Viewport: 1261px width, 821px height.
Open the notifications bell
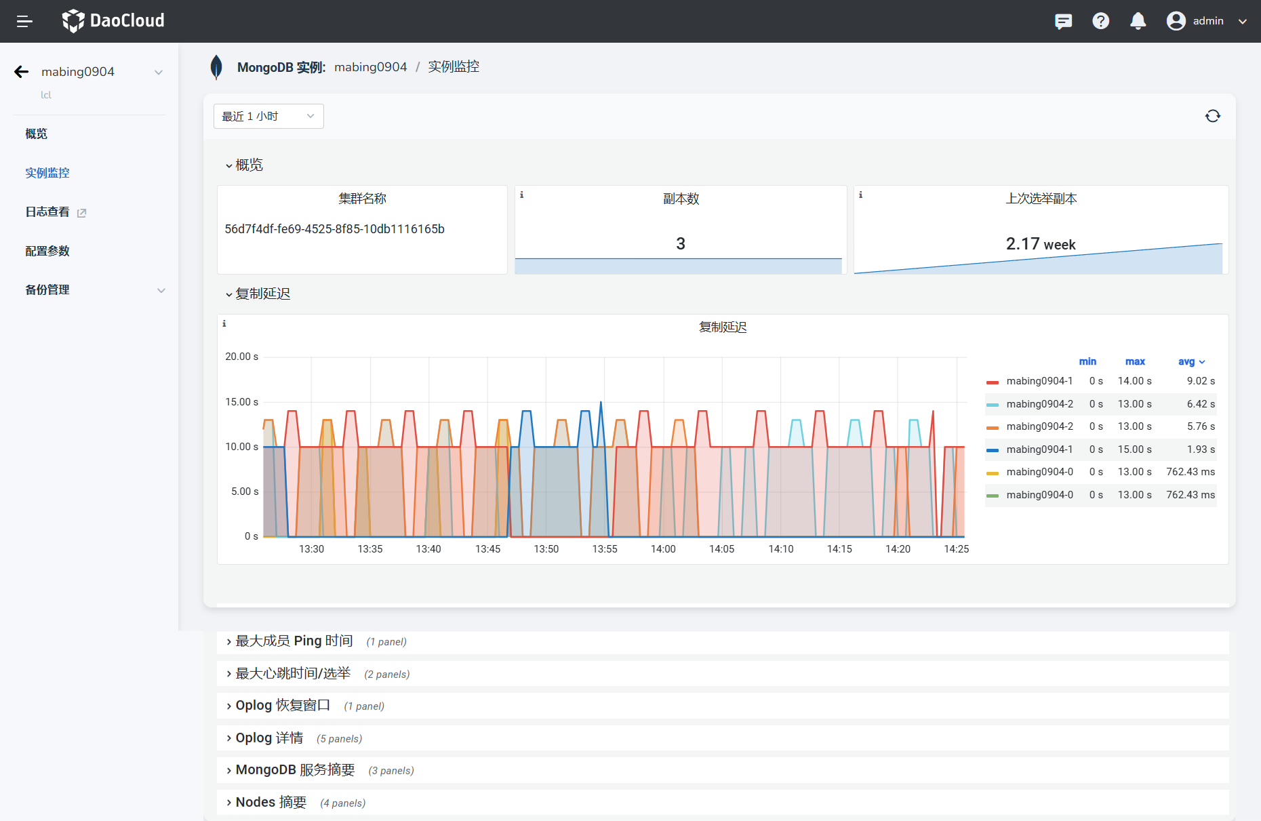[1138, 21]
